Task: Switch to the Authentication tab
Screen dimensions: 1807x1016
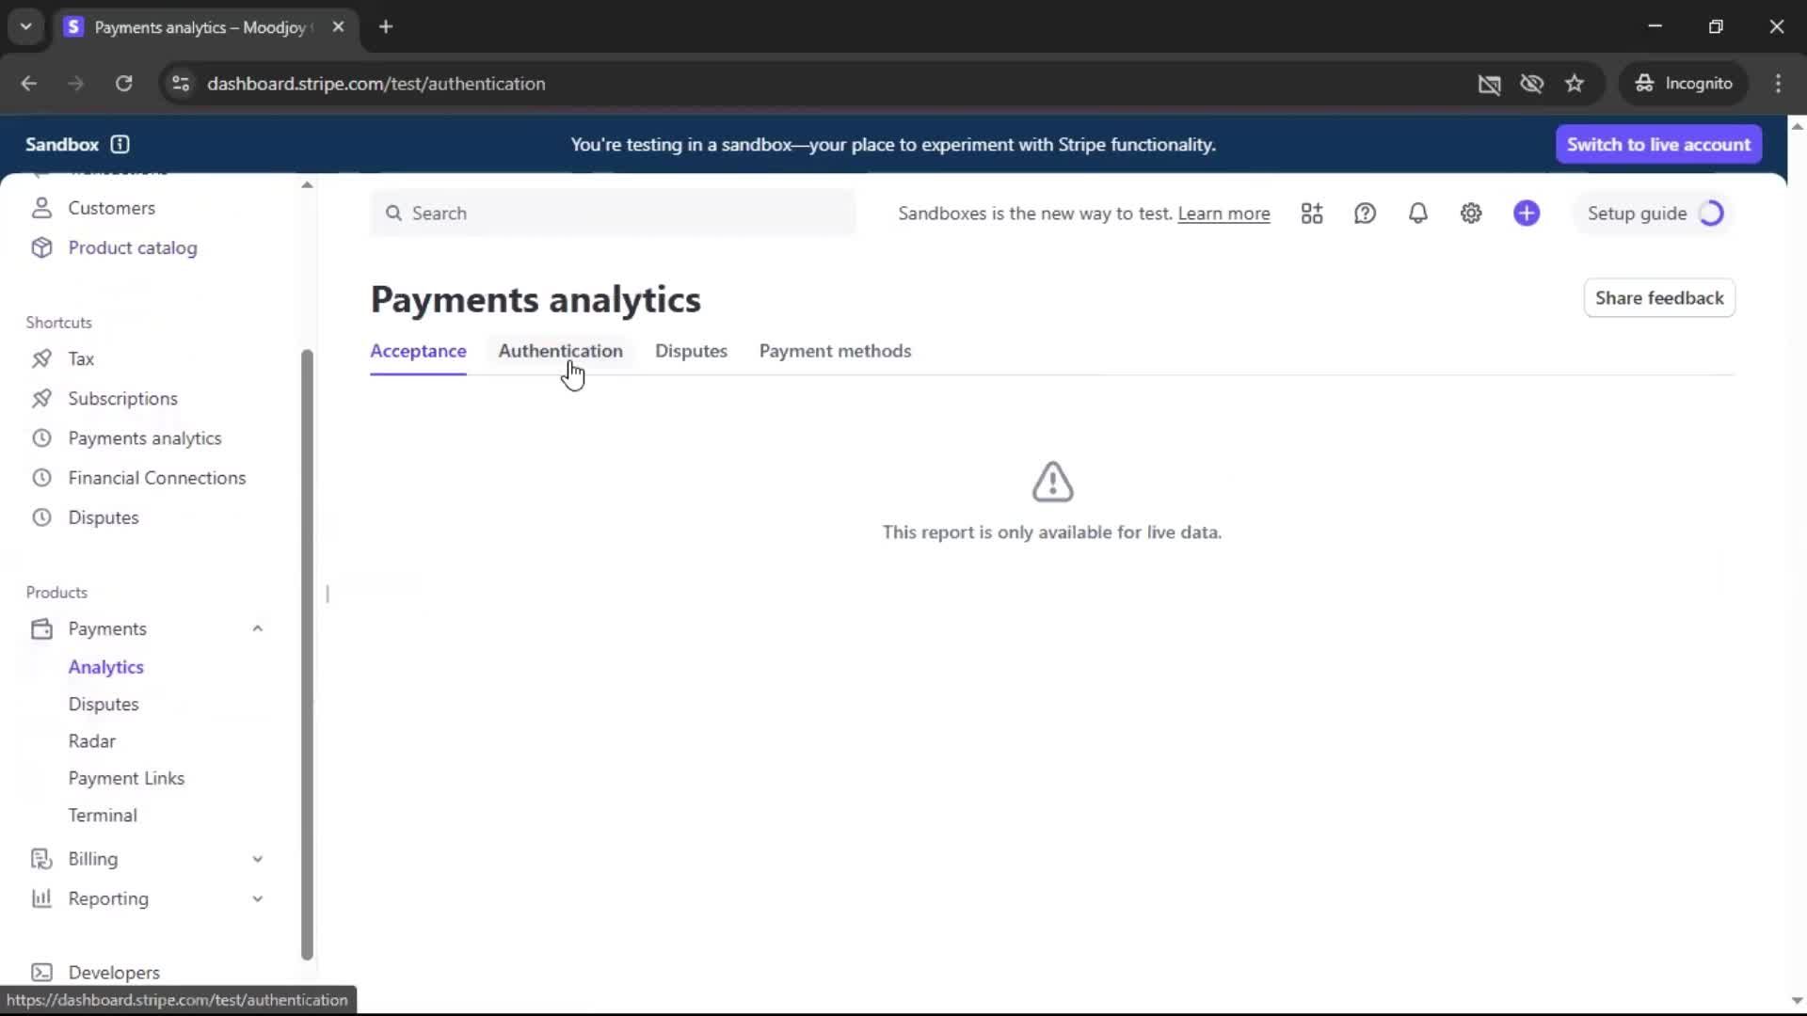Action: 560,351
